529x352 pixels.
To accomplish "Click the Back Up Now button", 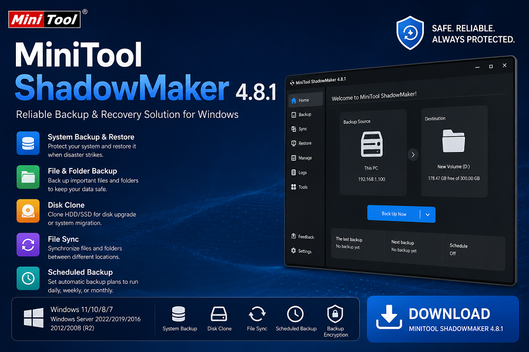I will pos(394,214).
